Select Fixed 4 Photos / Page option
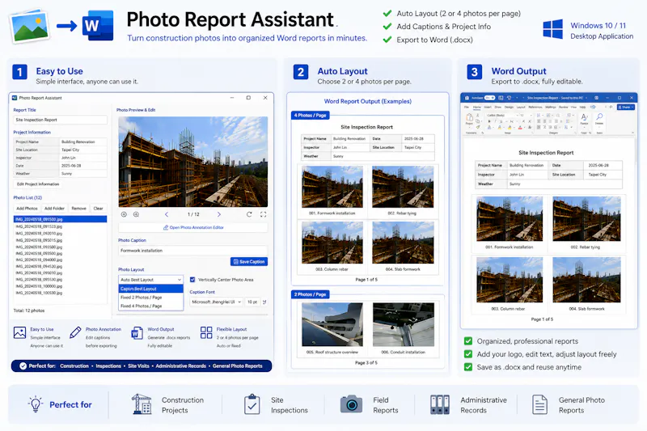This screenshot has height=431, width=647. (150, 306)
